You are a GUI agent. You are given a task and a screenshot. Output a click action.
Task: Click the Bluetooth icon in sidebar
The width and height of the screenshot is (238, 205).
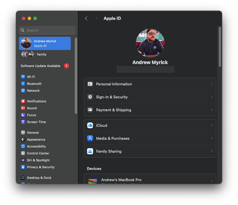(x=23, y=84)
